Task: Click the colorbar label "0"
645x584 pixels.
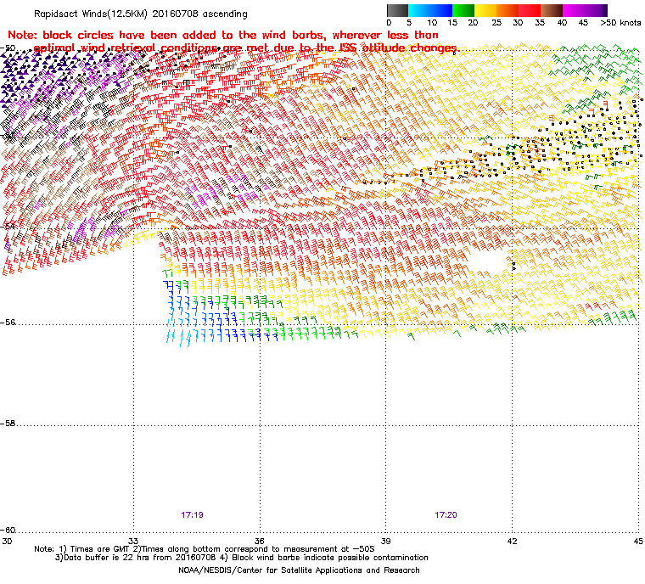Action: (x=390, y=23)
